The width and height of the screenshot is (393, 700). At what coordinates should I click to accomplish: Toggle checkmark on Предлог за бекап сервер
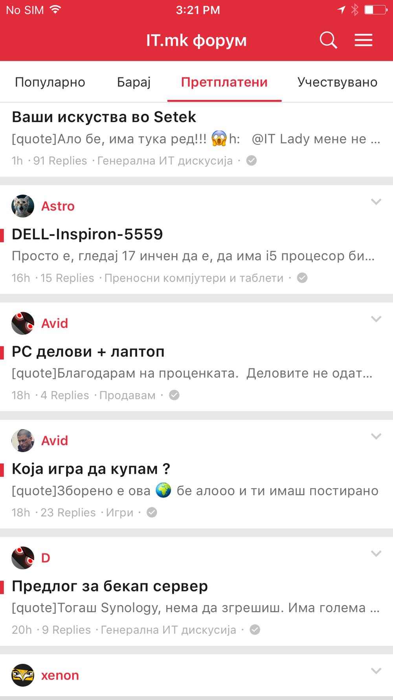[255, 630]
